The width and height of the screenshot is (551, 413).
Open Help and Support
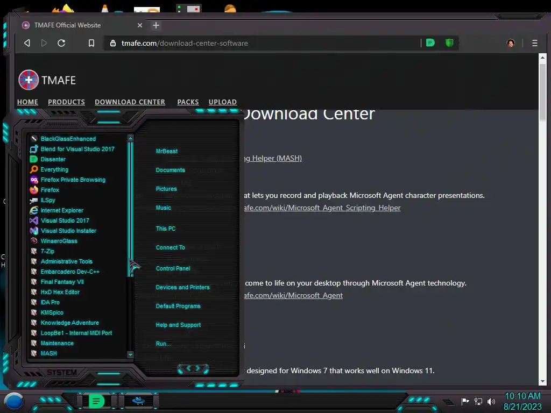[178, 325]
